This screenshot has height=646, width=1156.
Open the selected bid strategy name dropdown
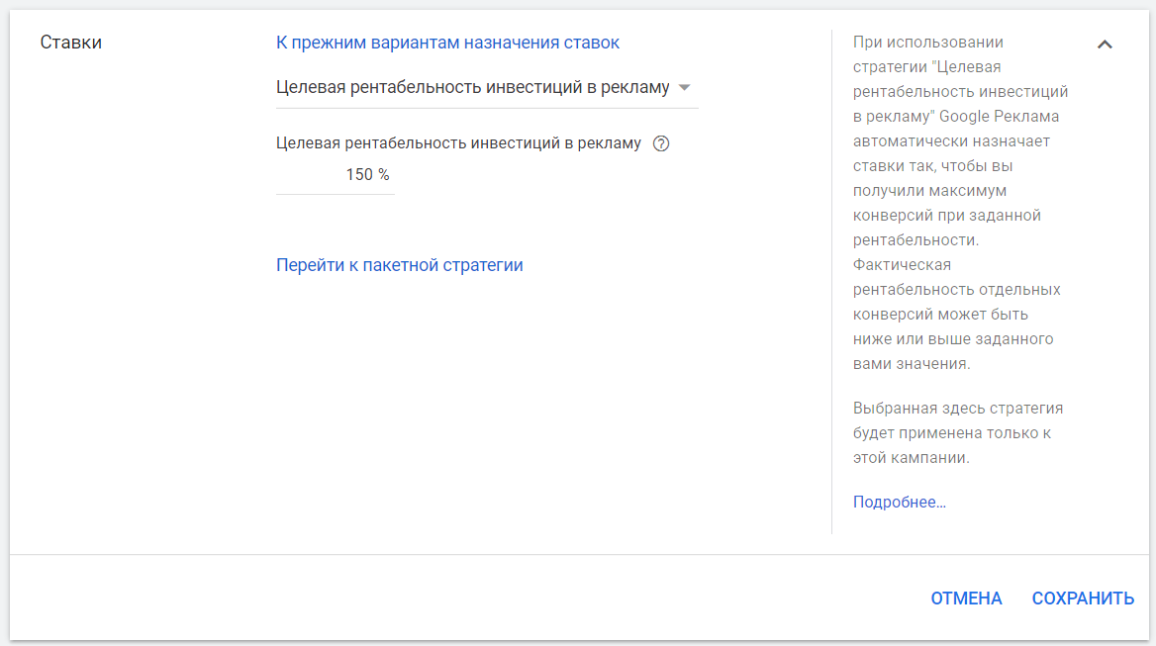tap(472, 88)
